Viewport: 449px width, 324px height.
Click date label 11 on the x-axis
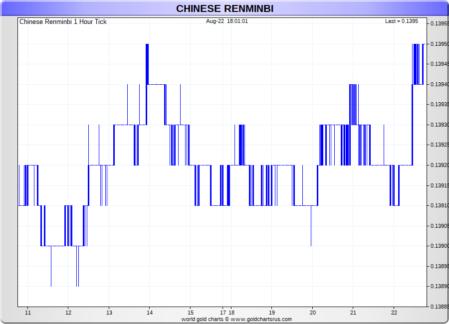(28, 313)
